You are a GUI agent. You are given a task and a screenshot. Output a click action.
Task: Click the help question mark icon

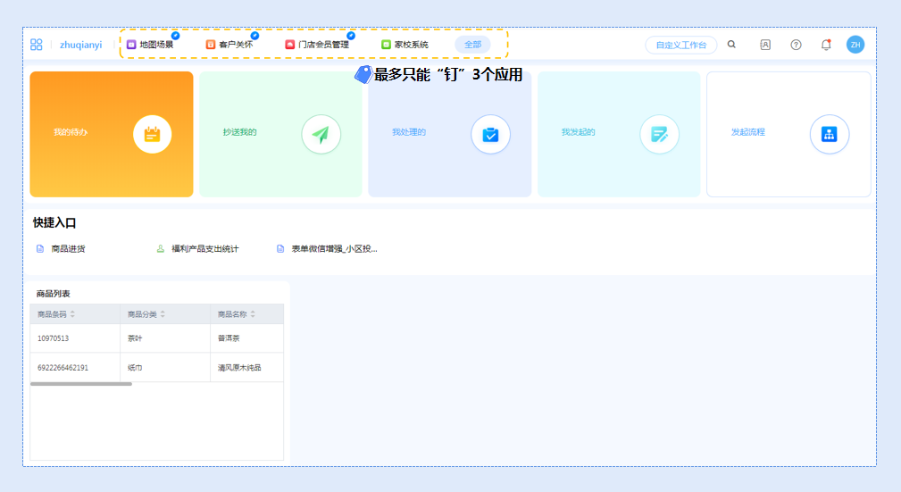pyautogui.click(x=796, y=45)
